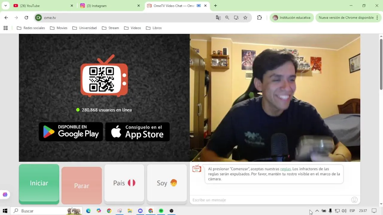383x215 pixels.
Task: Go forward with the forward arrow
Action: pyautogui.click(x=16, y=18)
